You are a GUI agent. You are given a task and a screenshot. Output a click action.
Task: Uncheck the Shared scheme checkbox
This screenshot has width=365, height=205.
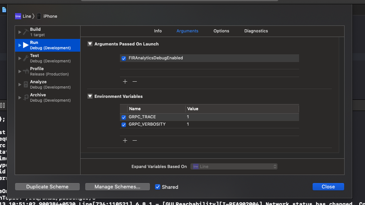pyautogui.click(x=158, y=187)
